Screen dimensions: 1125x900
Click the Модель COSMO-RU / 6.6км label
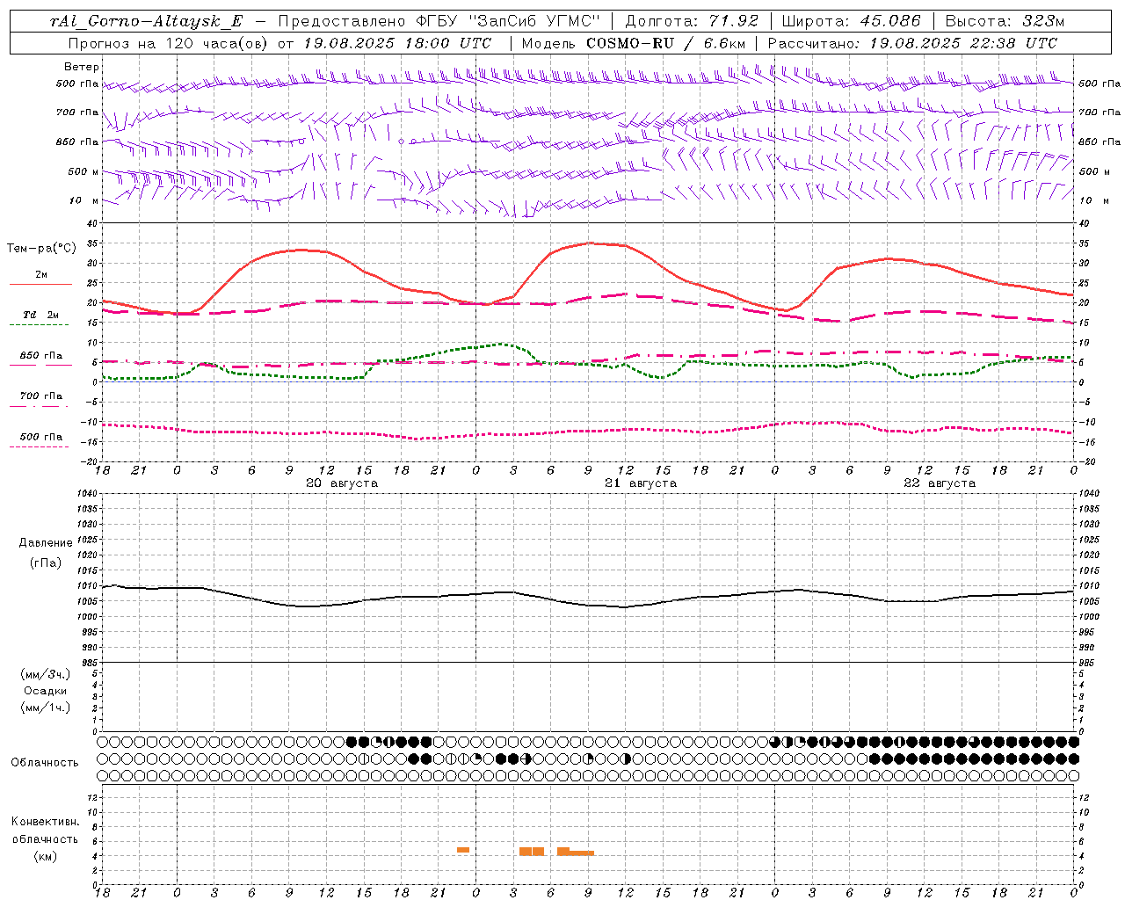point(634,43)
